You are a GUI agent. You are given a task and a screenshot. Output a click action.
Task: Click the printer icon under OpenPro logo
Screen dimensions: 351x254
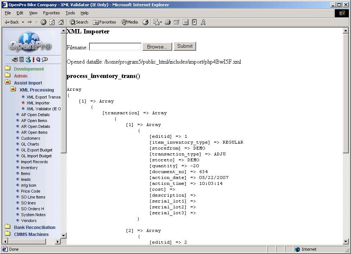[15, 60]
